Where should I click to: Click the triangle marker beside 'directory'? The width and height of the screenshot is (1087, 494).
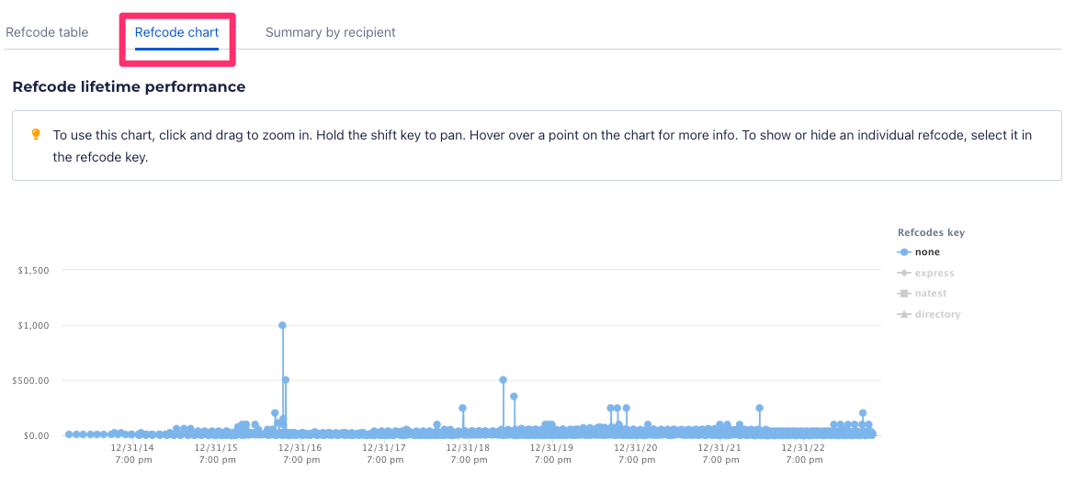pyautogui.click(x=904, y=314)
